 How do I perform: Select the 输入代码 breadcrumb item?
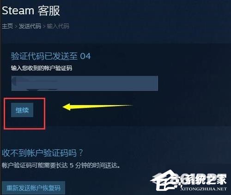pyautogui.click(x=58, y=26)
